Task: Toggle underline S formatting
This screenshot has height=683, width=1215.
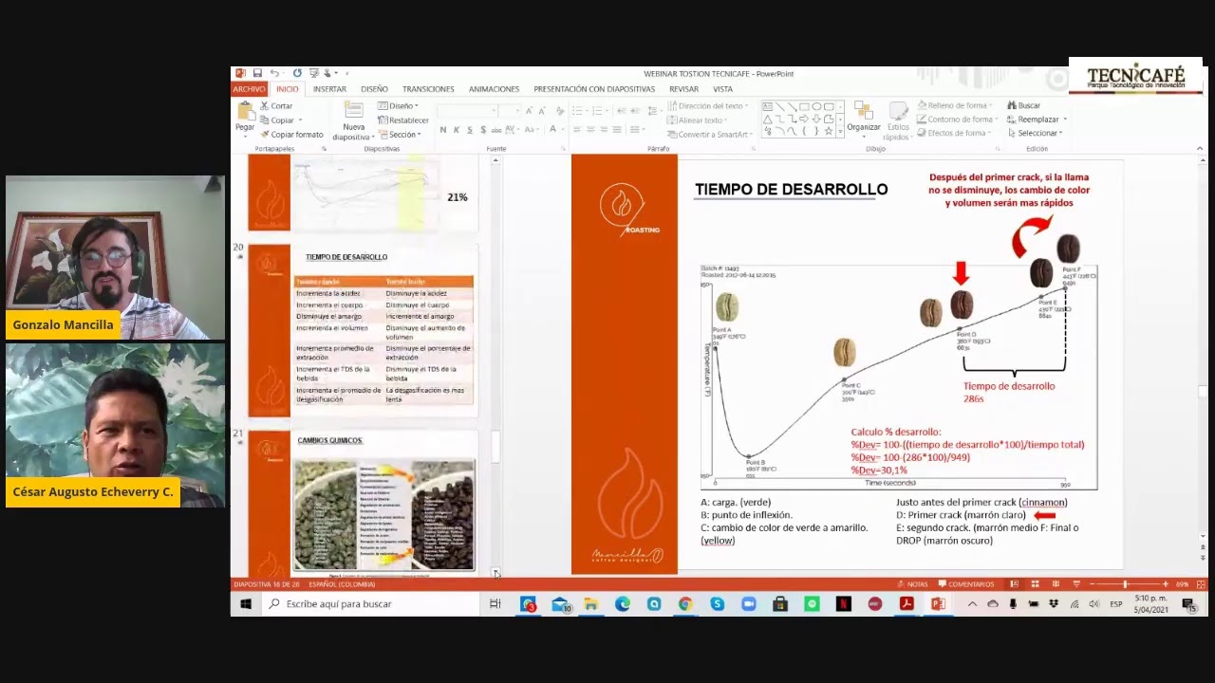Action: click(470, 130)
